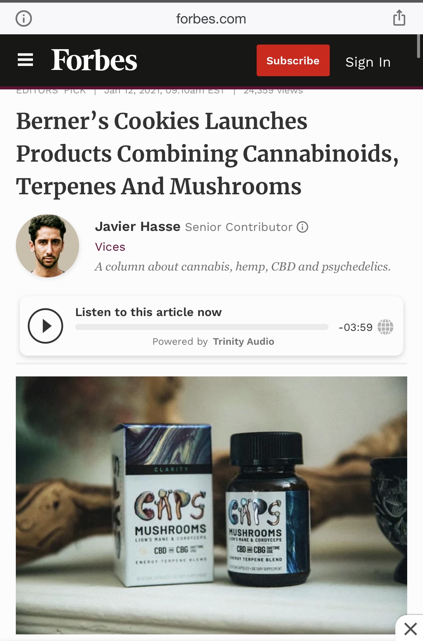Click contributor info icon next to Senior Contributor
The image size is (423, 641).
pos(302,227)
